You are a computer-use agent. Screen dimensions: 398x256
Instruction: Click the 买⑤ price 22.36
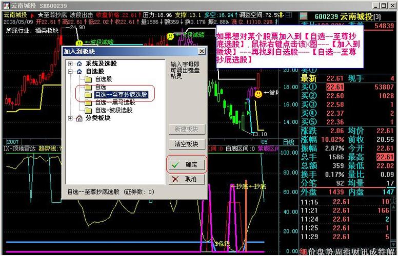[x=335, y=122]
